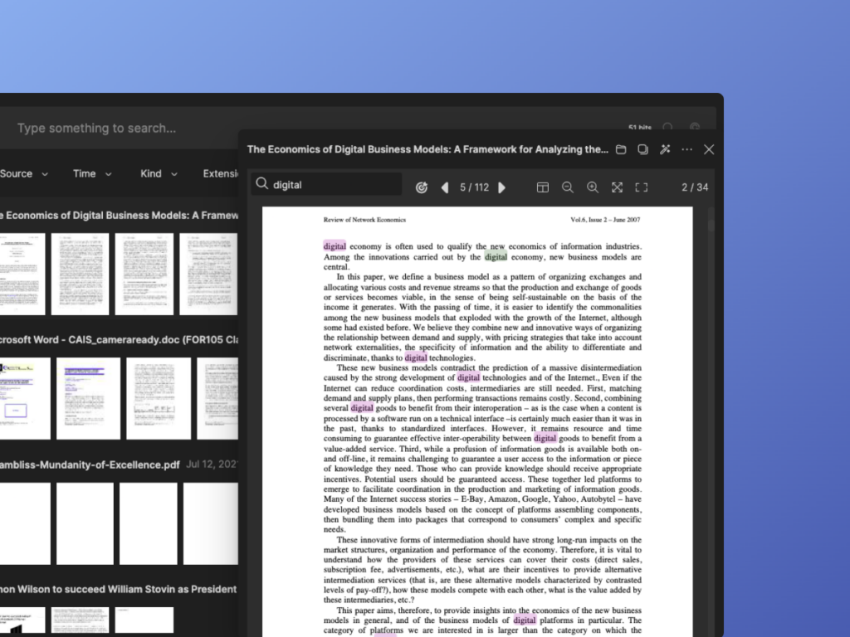The width and height of the screenshot is (850, 637).
Task: Open the Time filter dropdown
Action: 92,174
